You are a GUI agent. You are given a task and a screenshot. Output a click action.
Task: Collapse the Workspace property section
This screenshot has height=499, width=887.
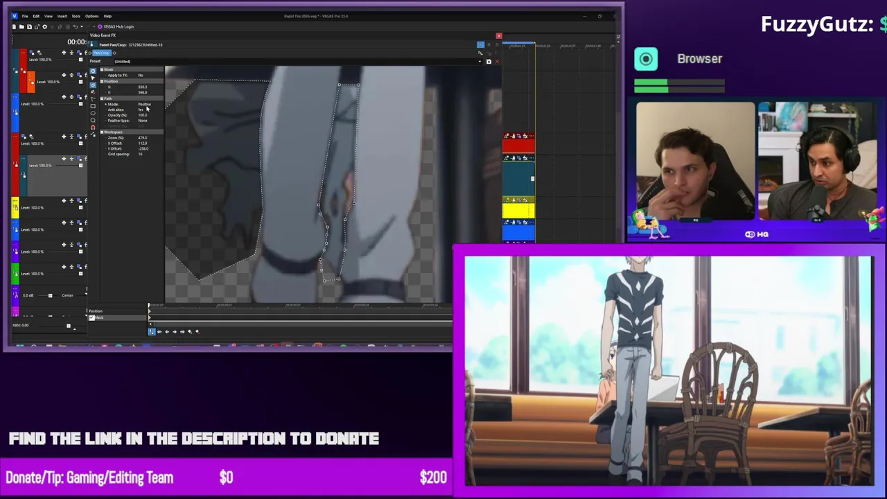(x=102, y=132)
